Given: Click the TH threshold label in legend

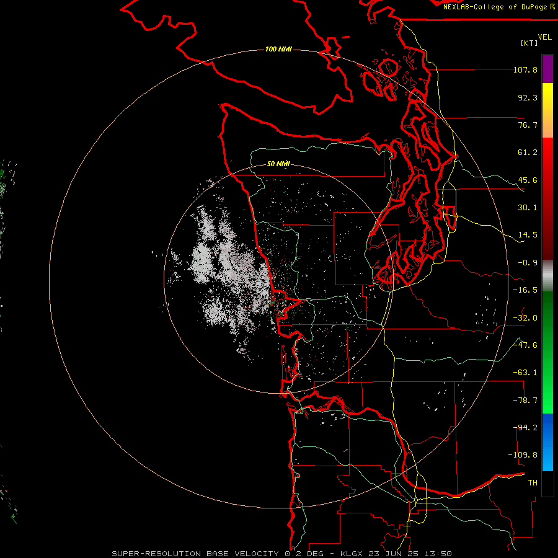Looking at the screenshot, I should pos(533,483).
